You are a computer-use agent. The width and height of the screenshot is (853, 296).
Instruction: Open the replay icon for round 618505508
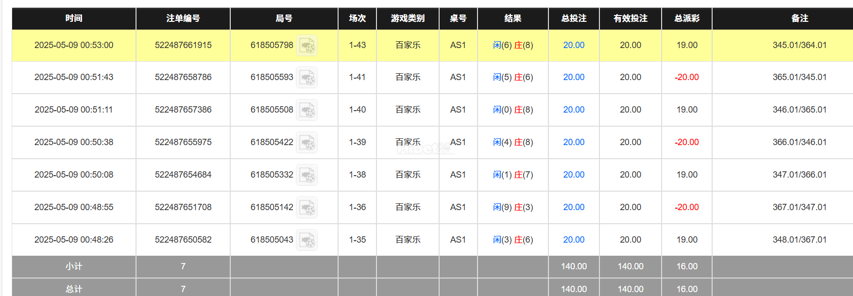pos(307,110)
